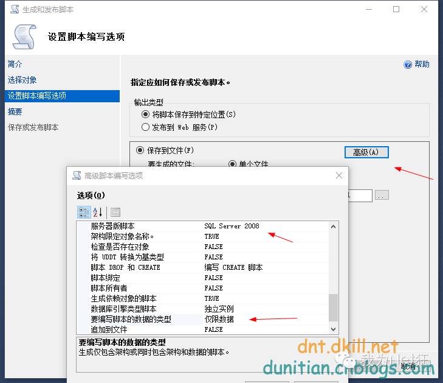
Task: Click FALSE value of 将 UDDT 转换为基类型
Action: click(x=213, y=257)
